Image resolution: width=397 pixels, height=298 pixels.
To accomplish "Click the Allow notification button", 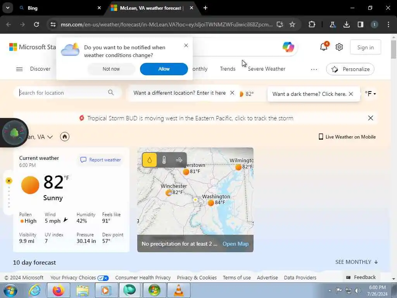I will tap(164, 69).
